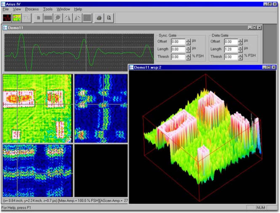Maximize the Demo11.wsp:2 window

point(269,67)
